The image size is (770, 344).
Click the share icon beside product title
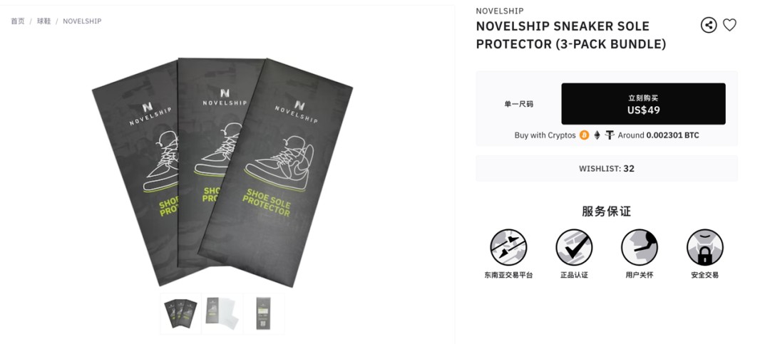point(708,25)
